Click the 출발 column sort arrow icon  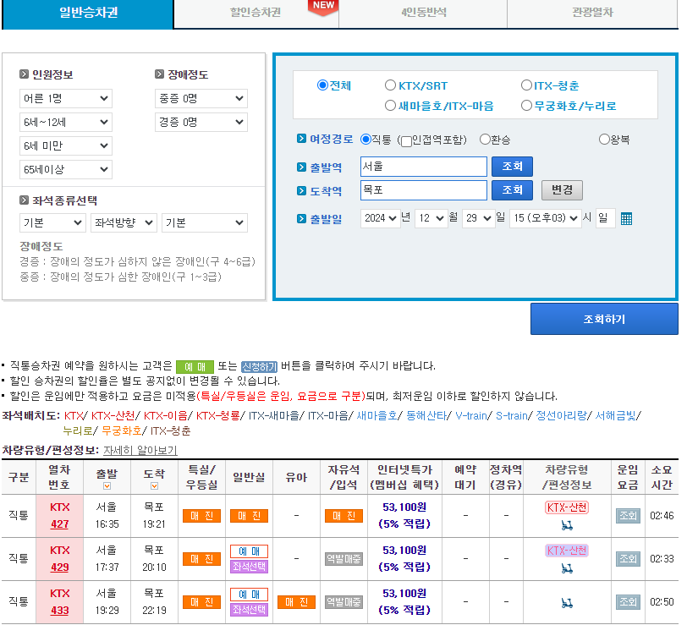[x=107, y=486]
